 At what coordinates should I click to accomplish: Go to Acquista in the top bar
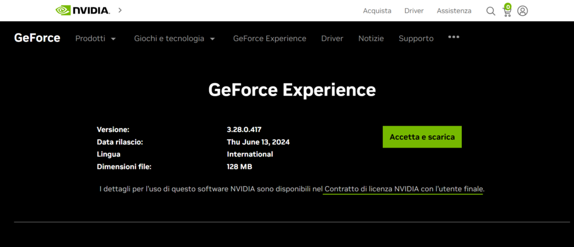377,11
